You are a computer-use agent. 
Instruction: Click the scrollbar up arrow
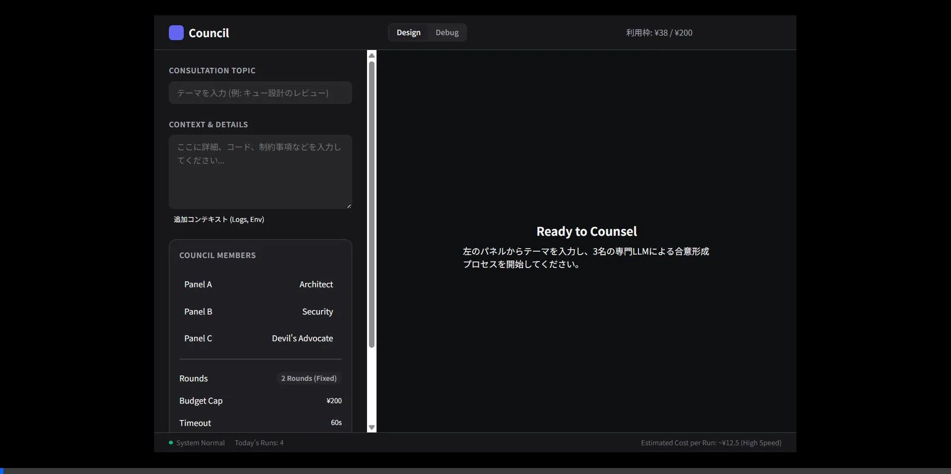coord(371,55)
